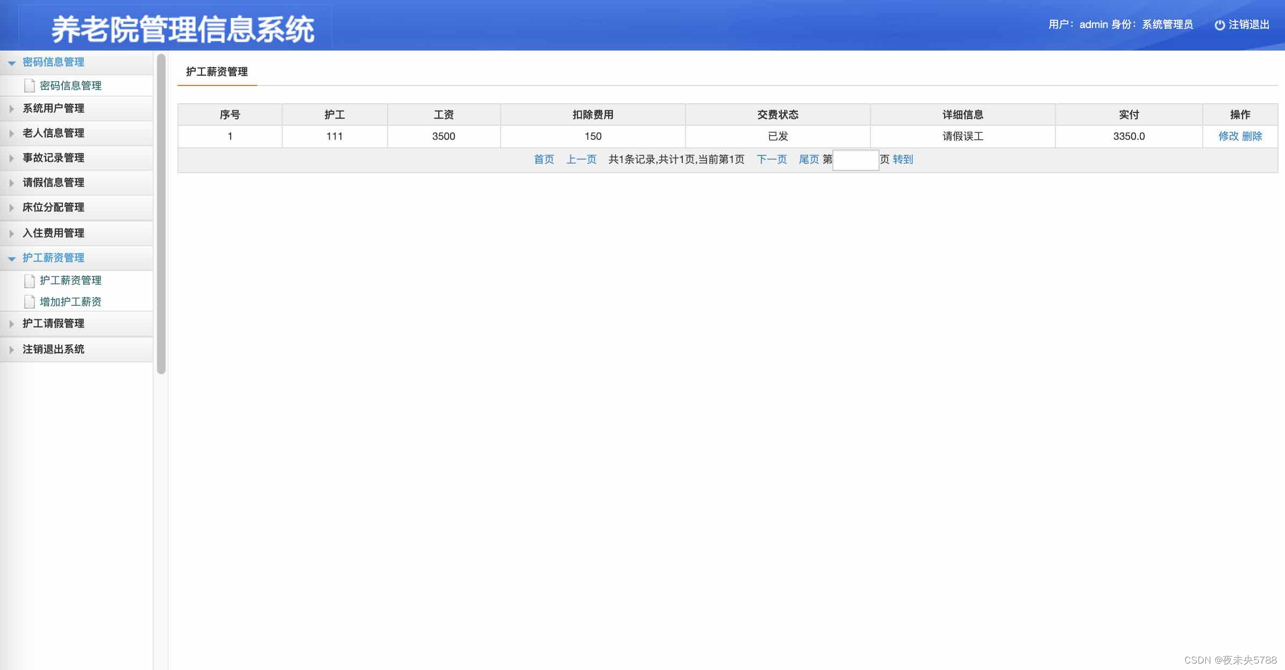1285x670 pixels.
Task: Click the 护工 column header
Action: click(x=334, y=115)
